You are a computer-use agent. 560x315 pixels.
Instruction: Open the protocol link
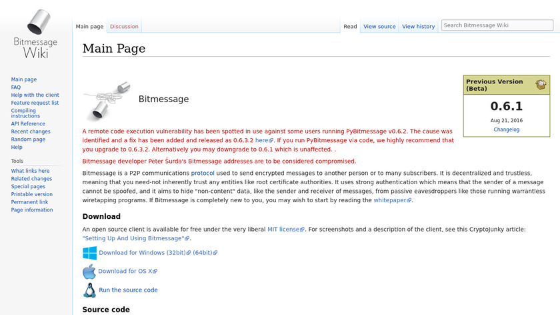203,173
